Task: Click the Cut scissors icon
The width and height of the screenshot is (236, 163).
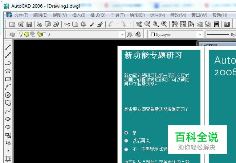Action: 67,24
